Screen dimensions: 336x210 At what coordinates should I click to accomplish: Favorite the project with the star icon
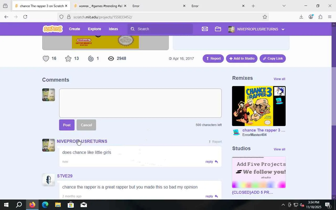point(68,59)
